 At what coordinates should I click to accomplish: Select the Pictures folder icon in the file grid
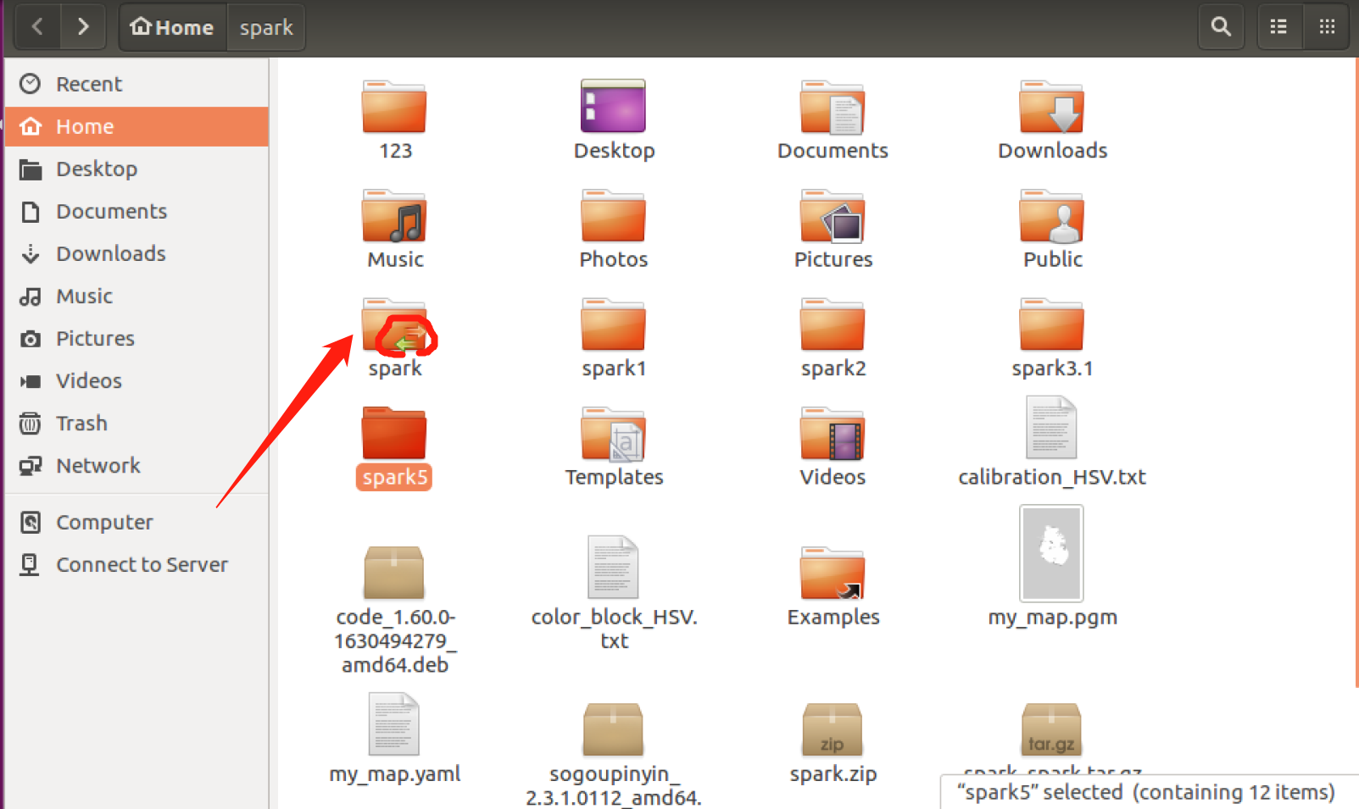[833, 216]
